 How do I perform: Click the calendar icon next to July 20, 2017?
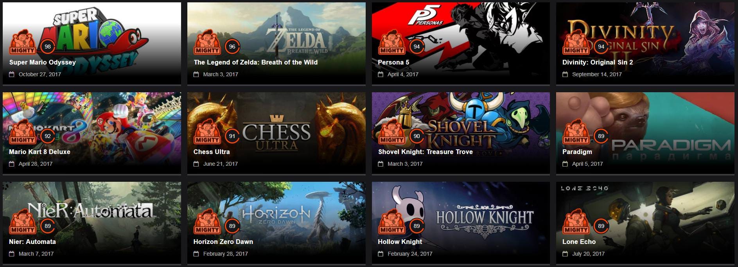pos(565,254)
